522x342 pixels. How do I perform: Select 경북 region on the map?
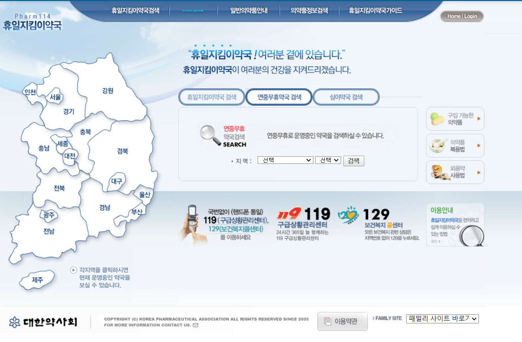coord(122,151)
